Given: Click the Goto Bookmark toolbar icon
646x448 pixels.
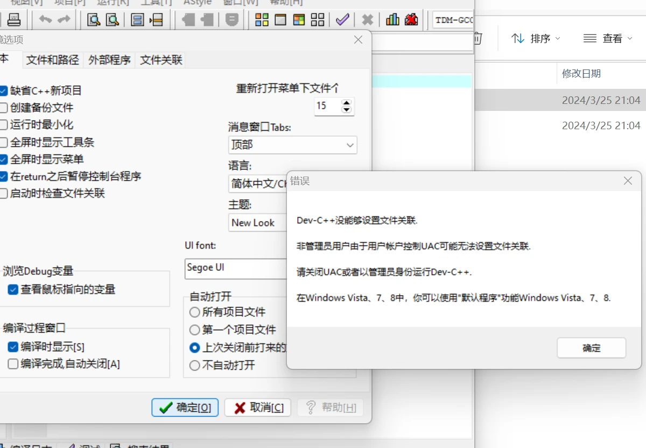Looking at the screenshot, I should click(156, 20).
